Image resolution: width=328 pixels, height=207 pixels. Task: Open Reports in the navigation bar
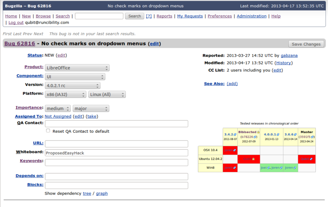tap(164, 16)
